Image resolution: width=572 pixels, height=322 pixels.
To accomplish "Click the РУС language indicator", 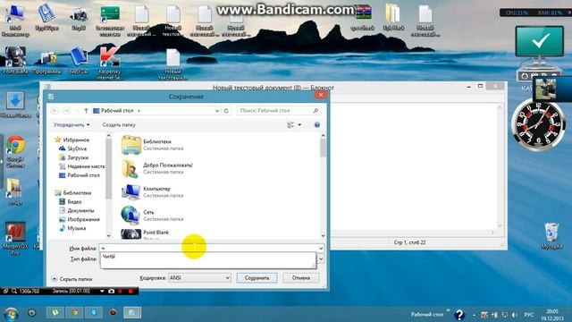I will (x=528, y=315).
